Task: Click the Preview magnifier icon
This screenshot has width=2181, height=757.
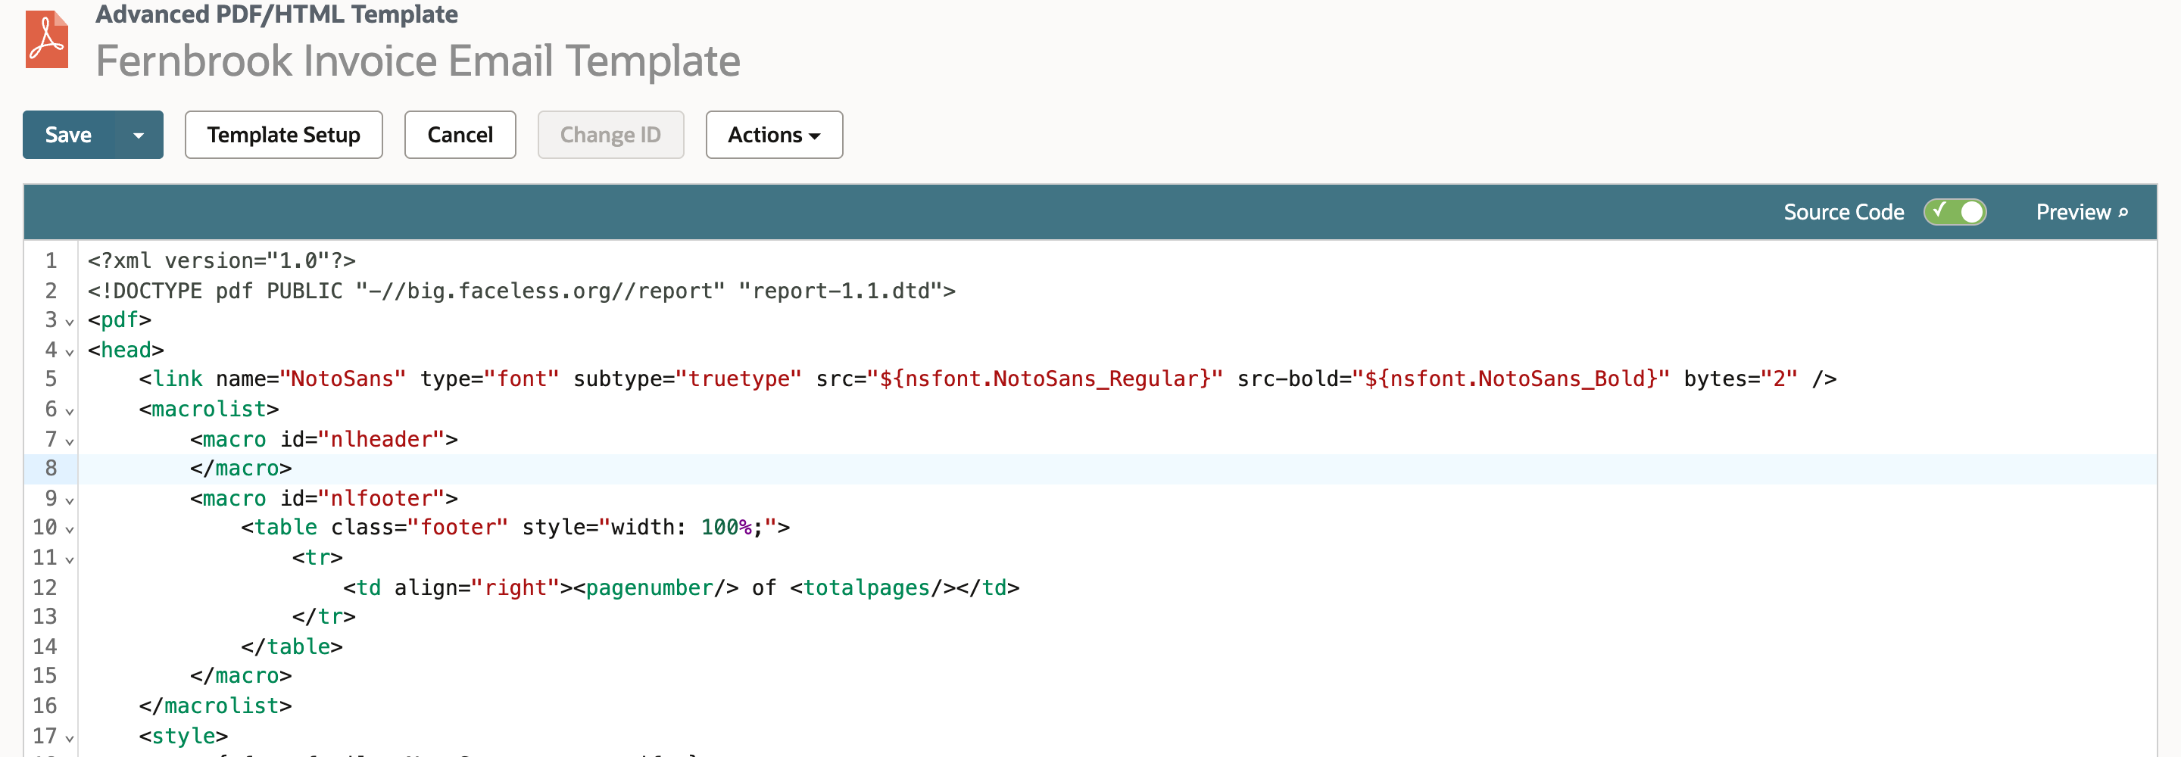Action: (2123, 213)
